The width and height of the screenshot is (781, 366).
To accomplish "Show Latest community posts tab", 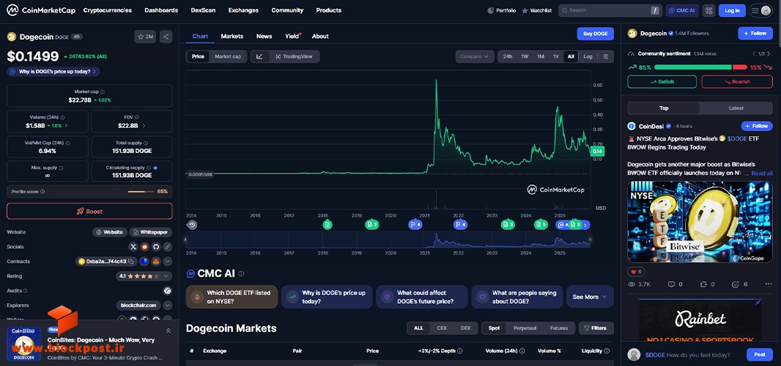I will (736, 108).
